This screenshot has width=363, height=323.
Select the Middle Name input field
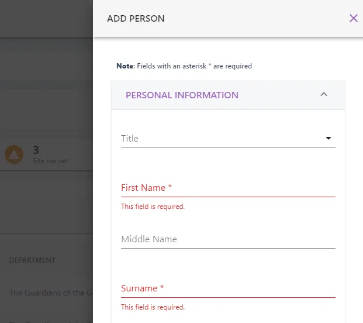point(228,239)
